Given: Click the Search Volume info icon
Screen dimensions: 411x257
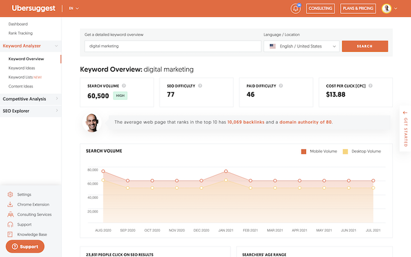Looking at the screenshot, I should 124,86.
